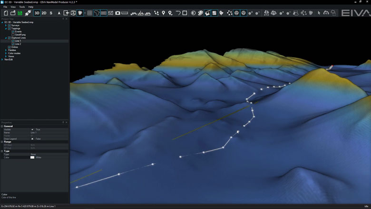
Task: Click the white Color swatch property
Action: [x=32, y=157]
